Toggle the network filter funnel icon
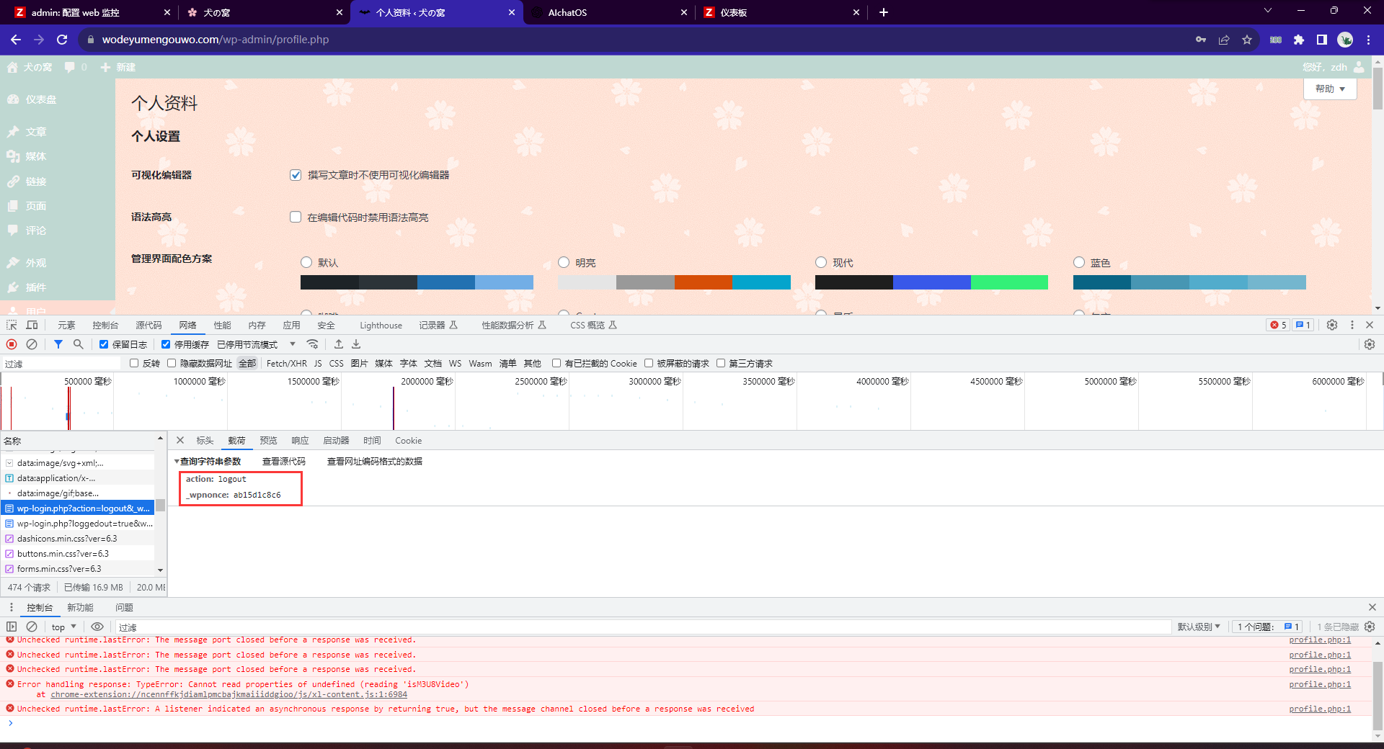Viewport: 1384px width, 749px height. tap(58, 344)
